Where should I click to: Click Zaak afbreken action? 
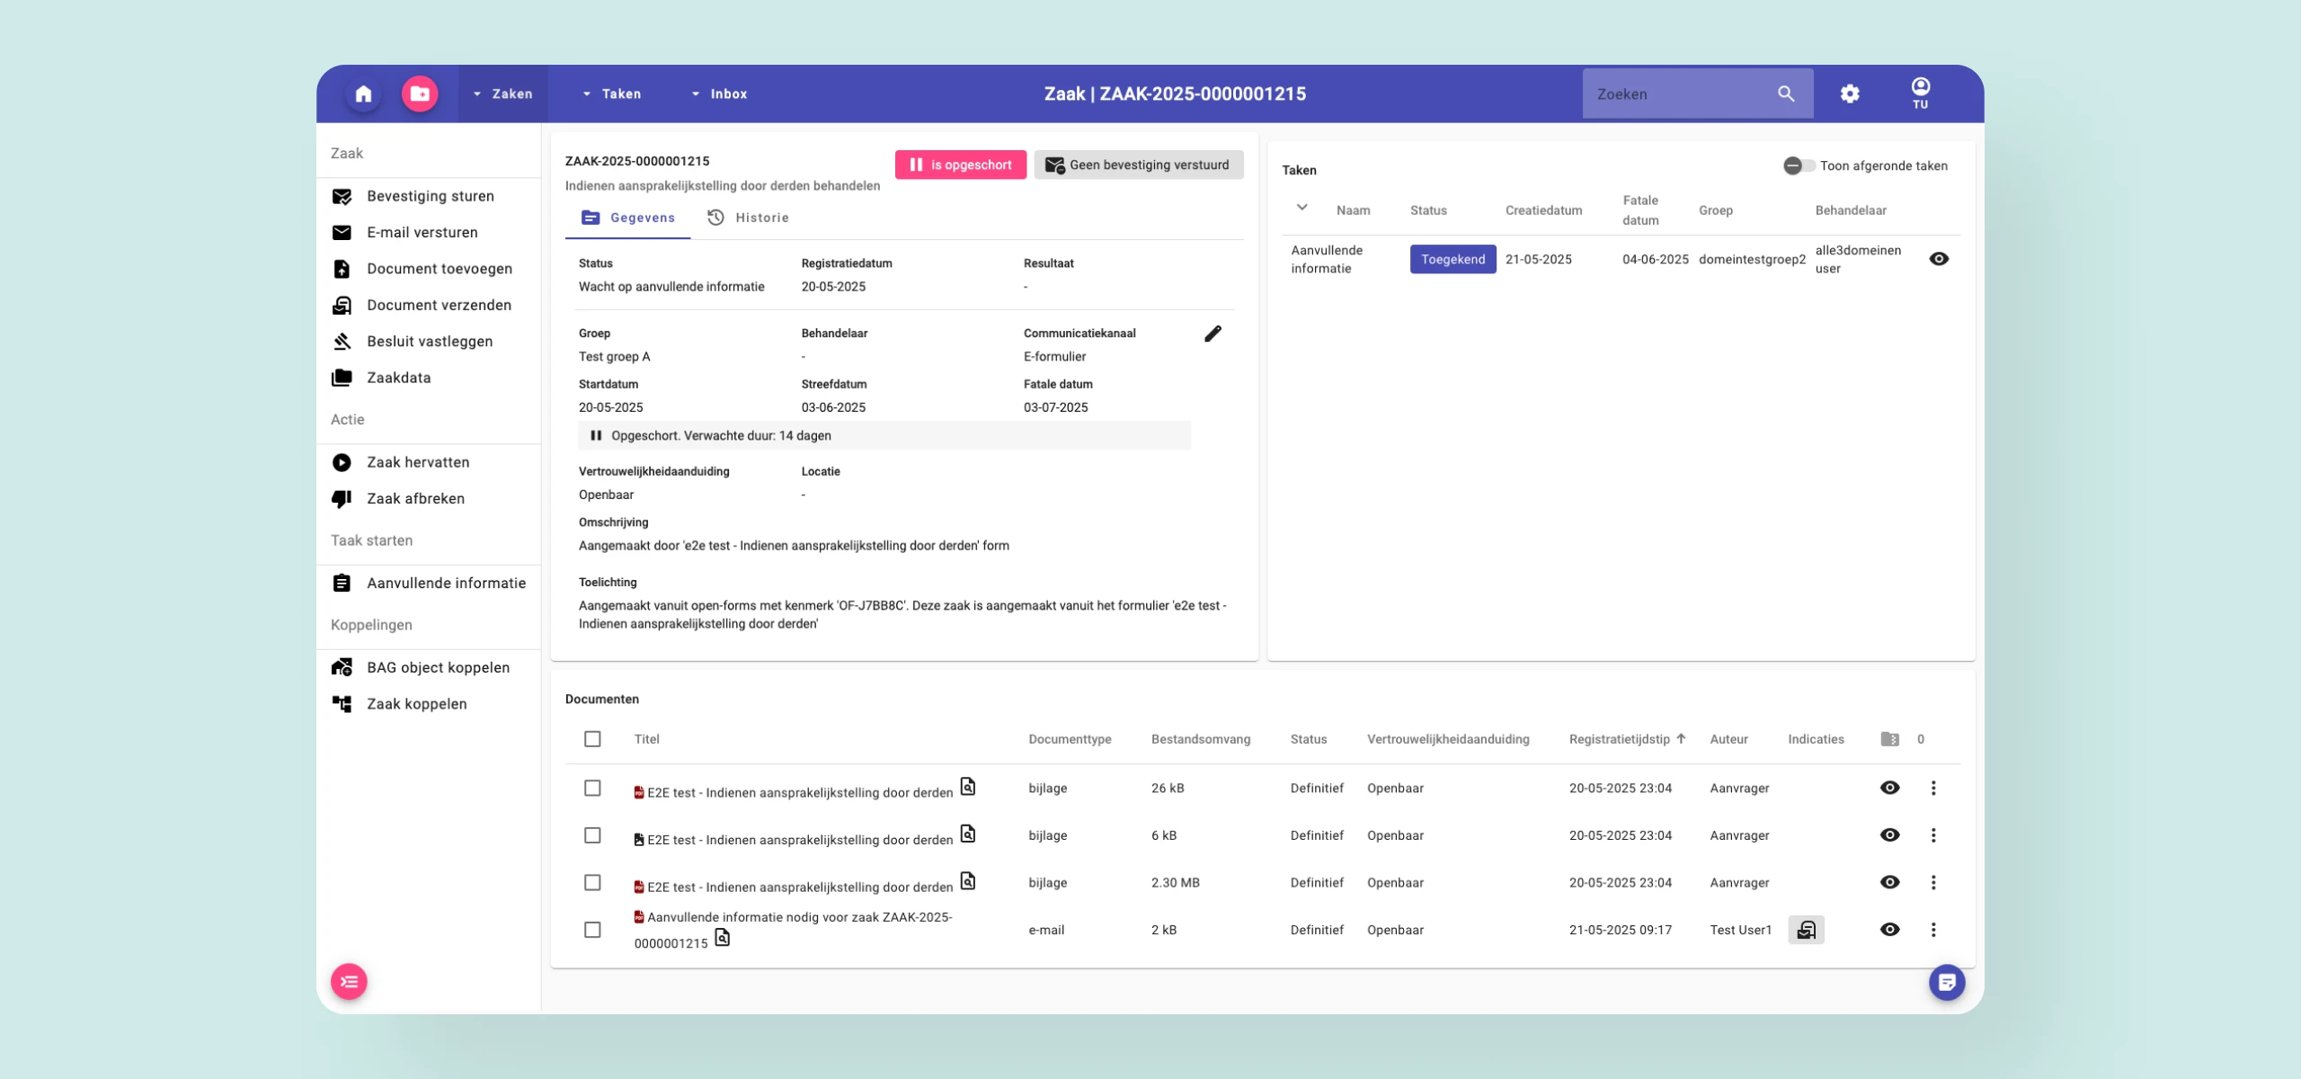click(429, 498)
